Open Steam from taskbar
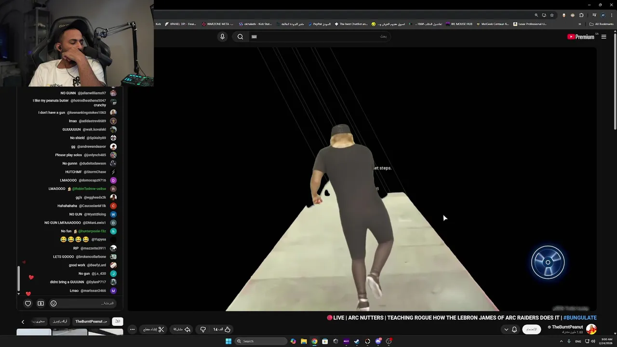Screen dimensions: 617x347 coord(357,341)
